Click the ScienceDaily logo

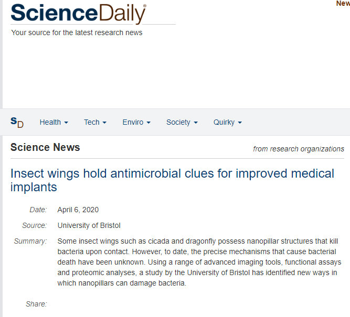(x=78, y=14)
